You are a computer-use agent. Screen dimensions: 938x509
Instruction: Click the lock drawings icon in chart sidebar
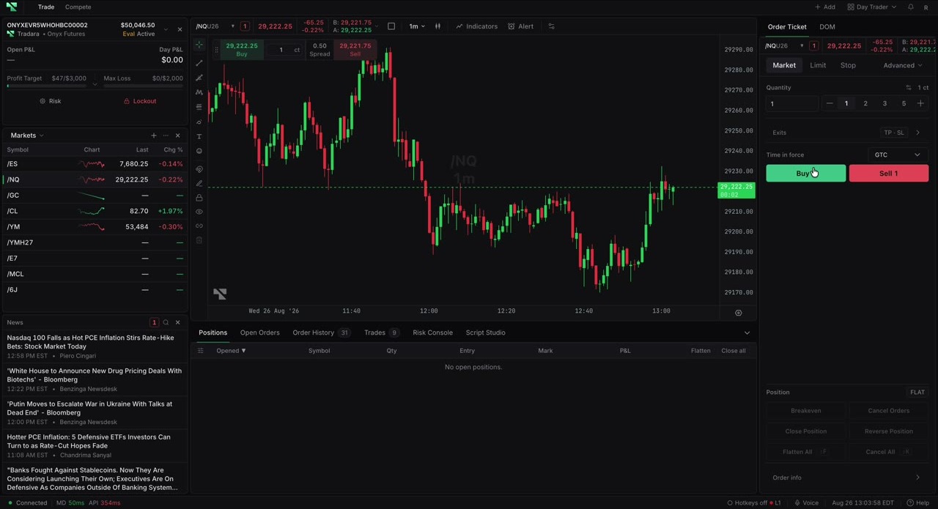point(199,197)
